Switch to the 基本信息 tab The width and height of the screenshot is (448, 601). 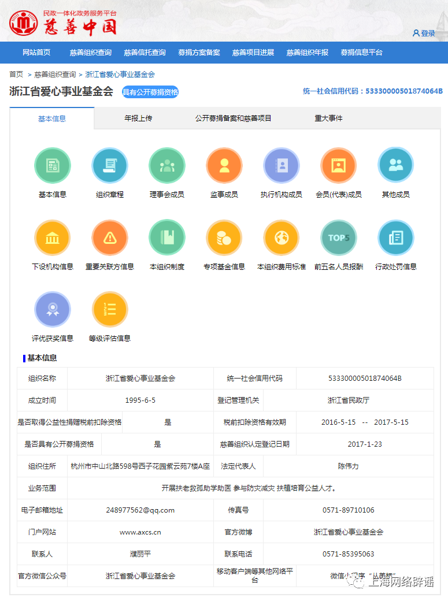pyautogui.click(x=52, y=118)
